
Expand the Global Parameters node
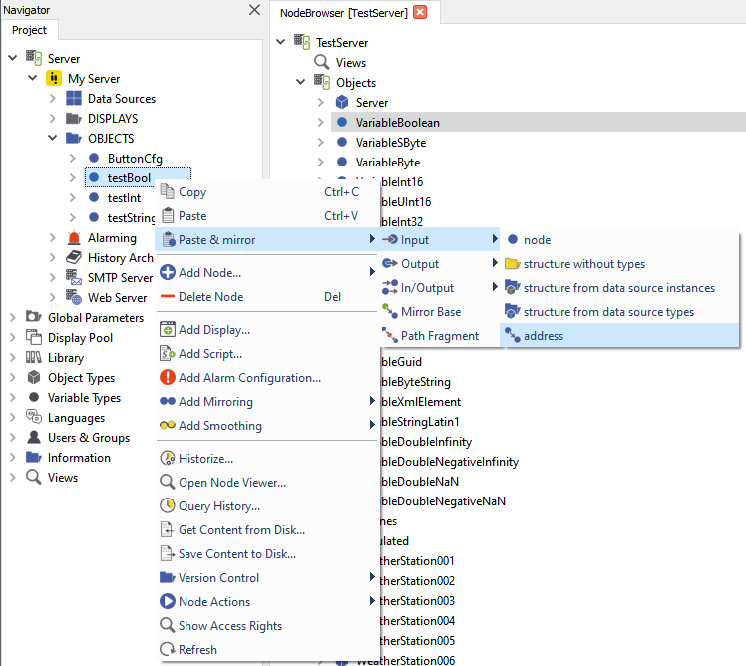click(x=12, y=317)
